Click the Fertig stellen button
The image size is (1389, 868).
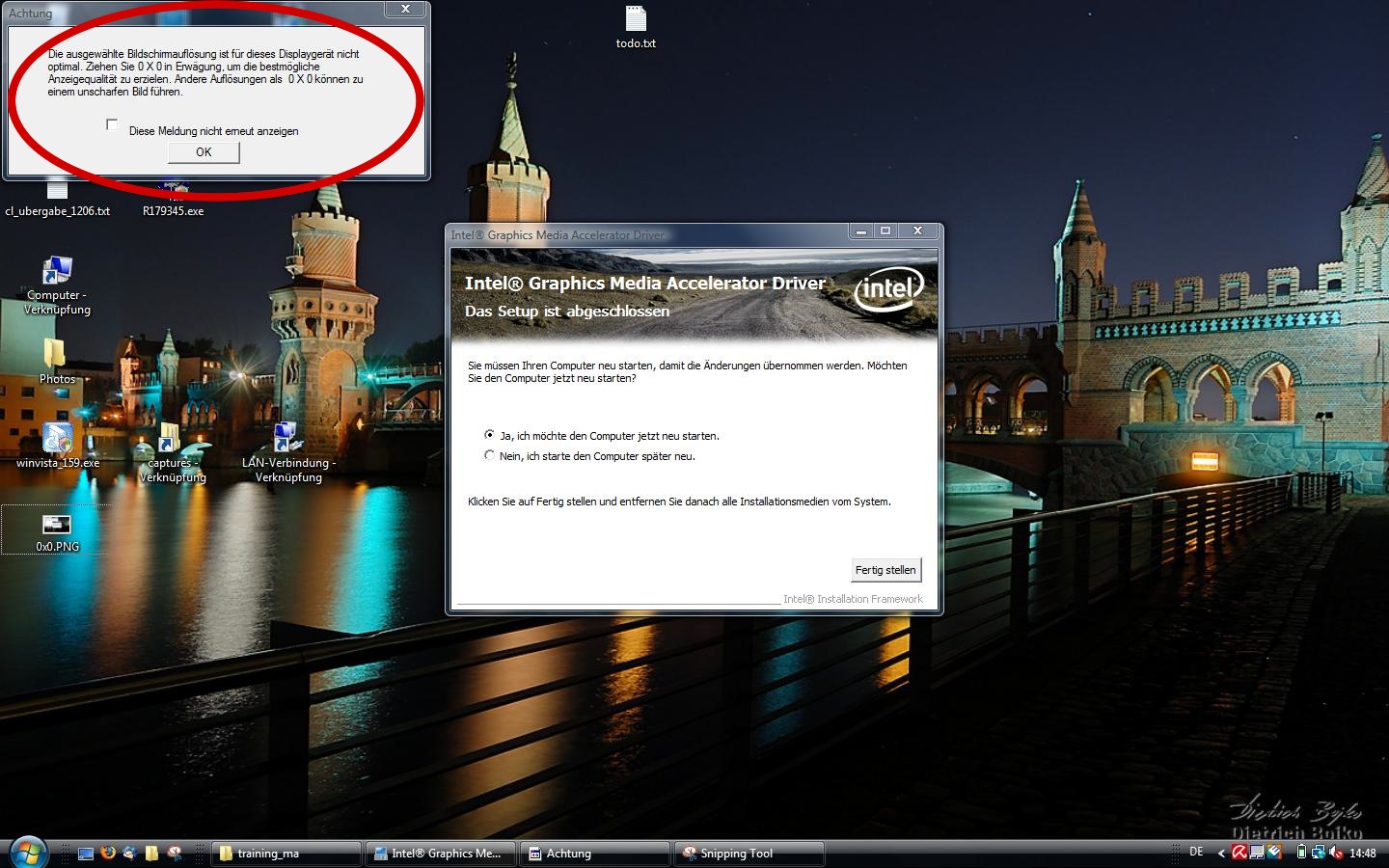click(885, 570)
